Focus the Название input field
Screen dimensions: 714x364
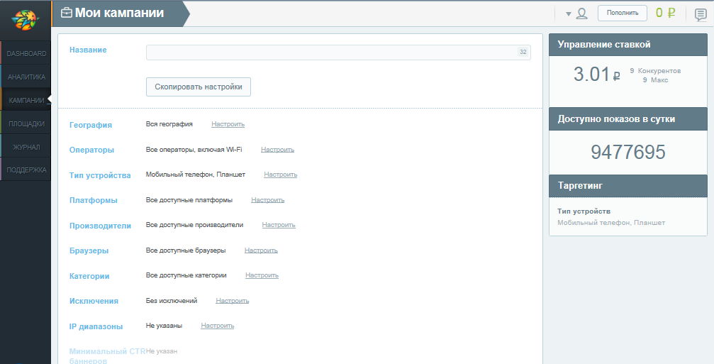[338, 53]
